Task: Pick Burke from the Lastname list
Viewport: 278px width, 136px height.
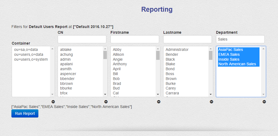Action: click(x=171, y=84)
